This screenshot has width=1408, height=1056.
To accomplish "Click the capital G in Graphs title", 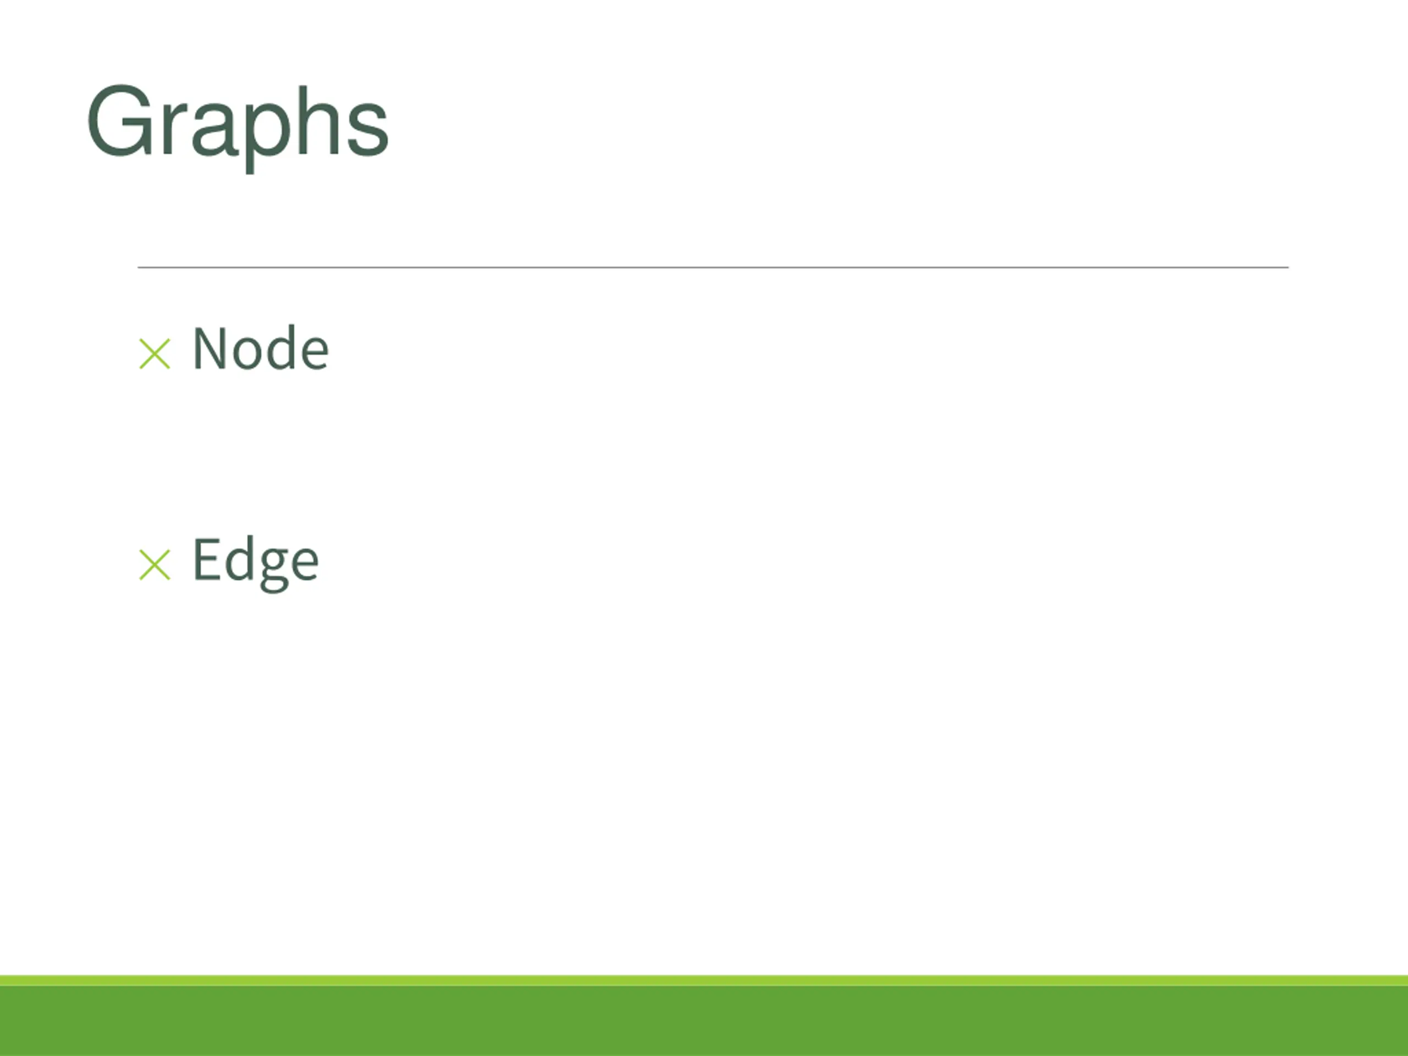I will (120, 120).
